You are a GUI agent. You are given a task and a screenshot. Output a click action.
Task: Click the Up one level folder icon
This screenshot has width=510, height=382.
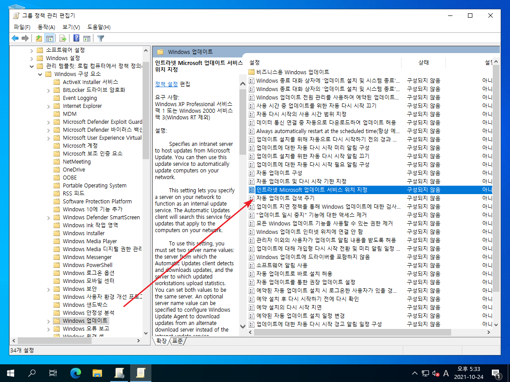tap(39, 38)
